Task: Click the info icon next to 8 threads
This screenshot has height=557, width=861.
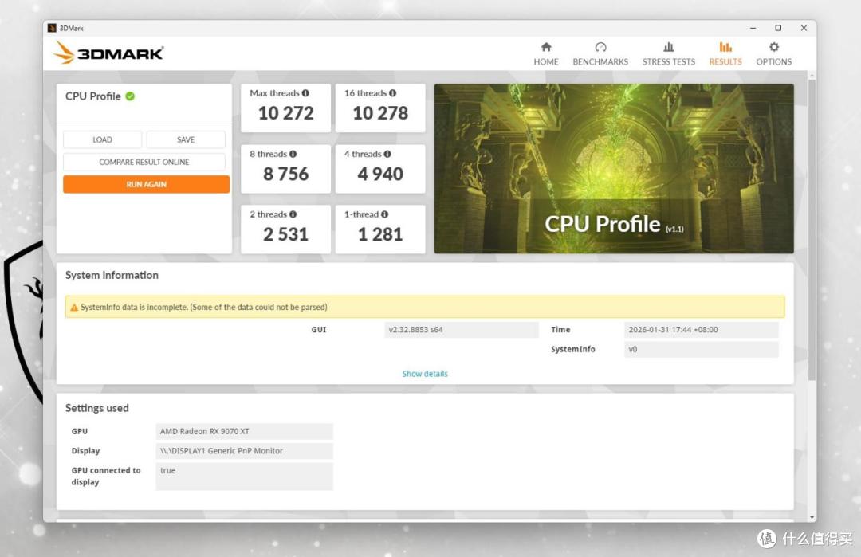Action: coord(293,155)
